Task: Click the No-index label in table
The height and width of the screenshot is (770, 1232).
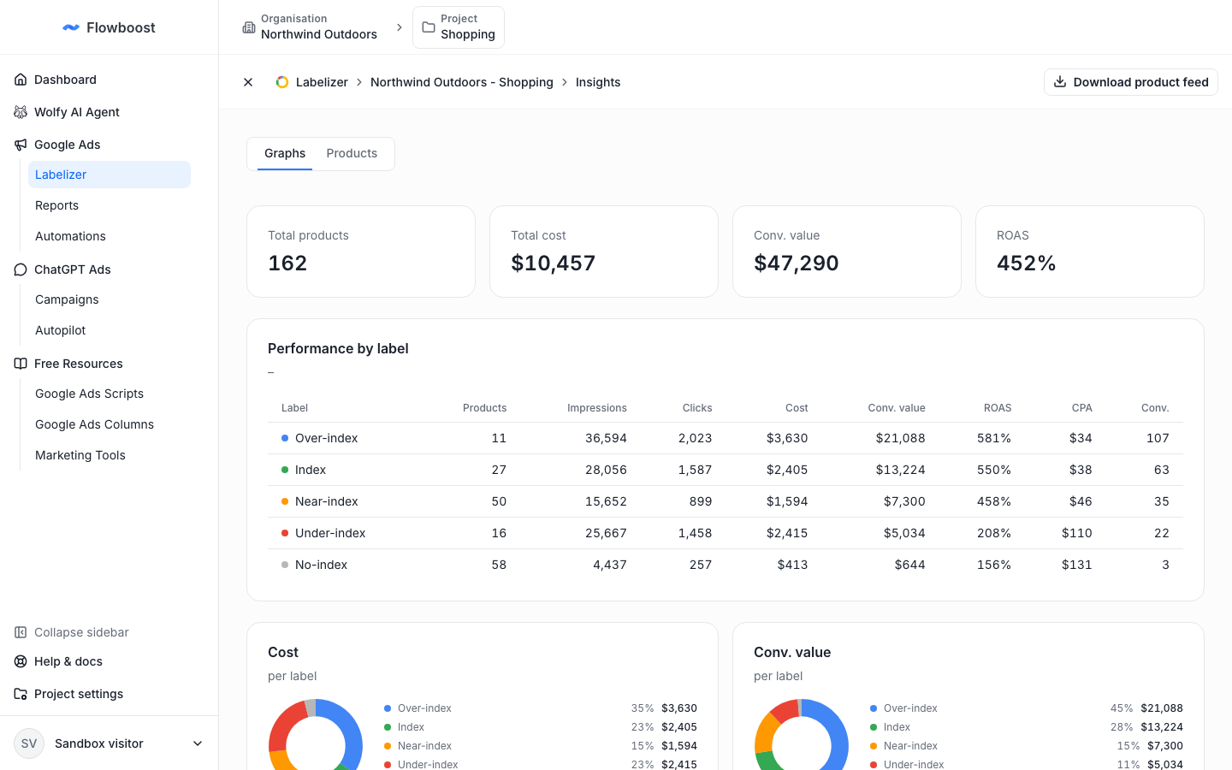Action: 321,565
